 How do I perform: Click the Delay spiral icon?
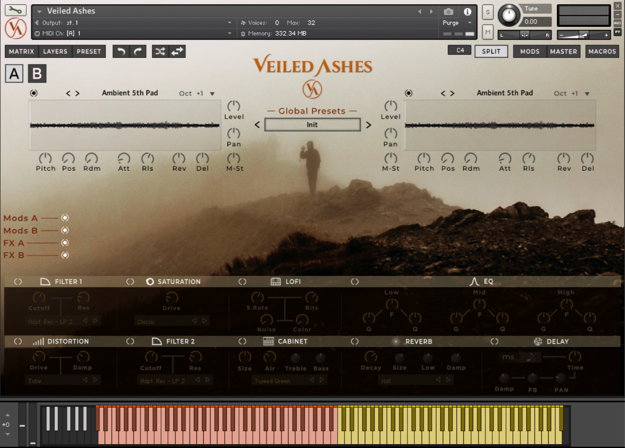coord(538,341)
